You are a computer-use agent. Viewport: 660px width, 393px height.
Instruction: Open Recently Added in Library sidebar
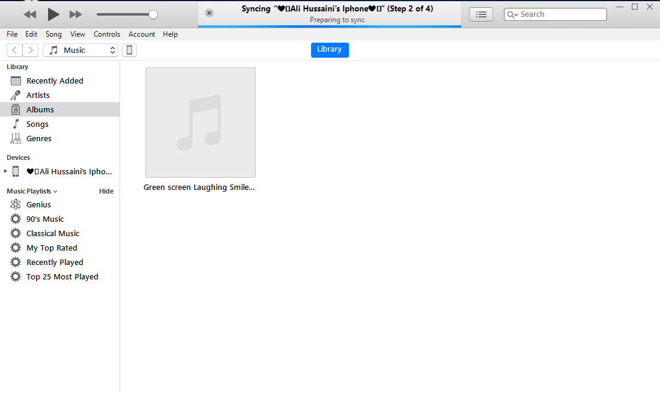pos(54,81)
